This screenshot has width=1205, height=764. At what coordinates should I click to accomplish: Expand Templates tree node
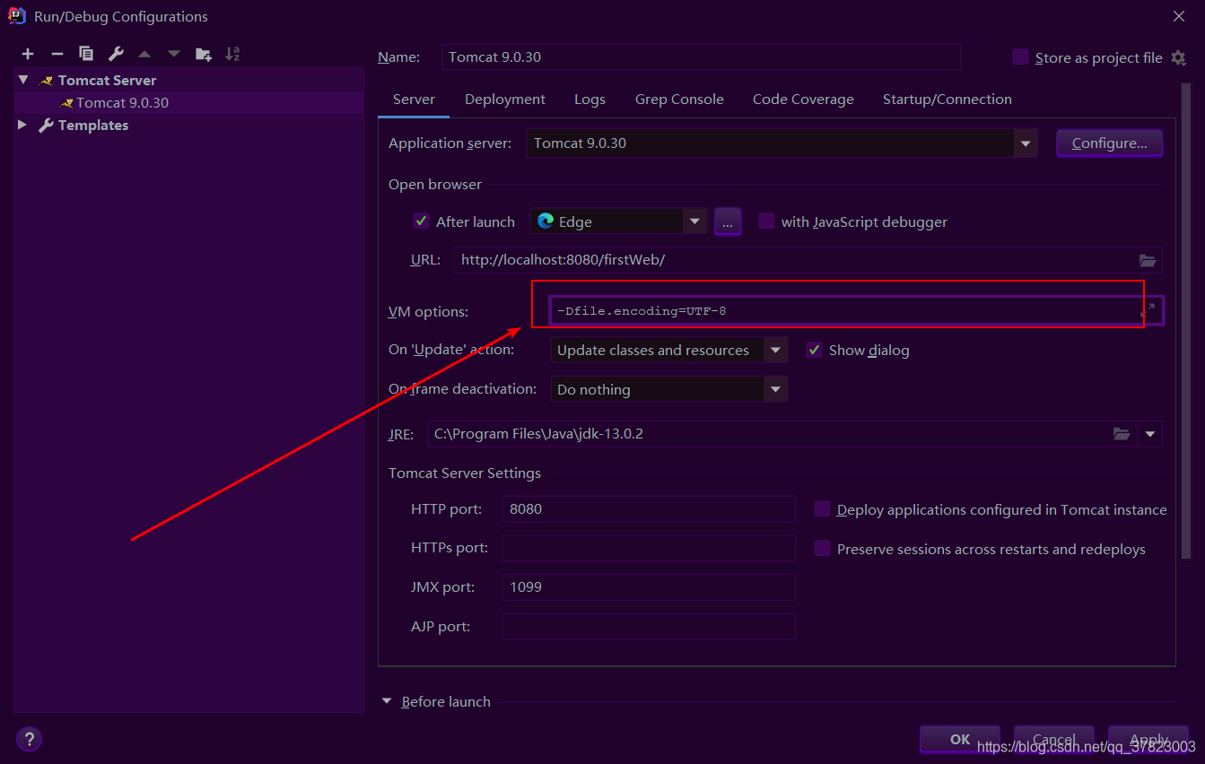click(23, 126)
